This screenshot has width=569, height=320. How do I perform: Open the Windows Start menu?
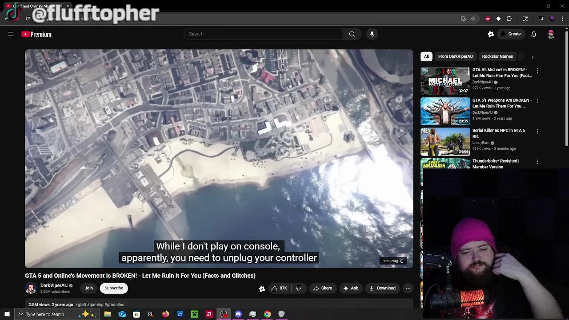[7, 314]
